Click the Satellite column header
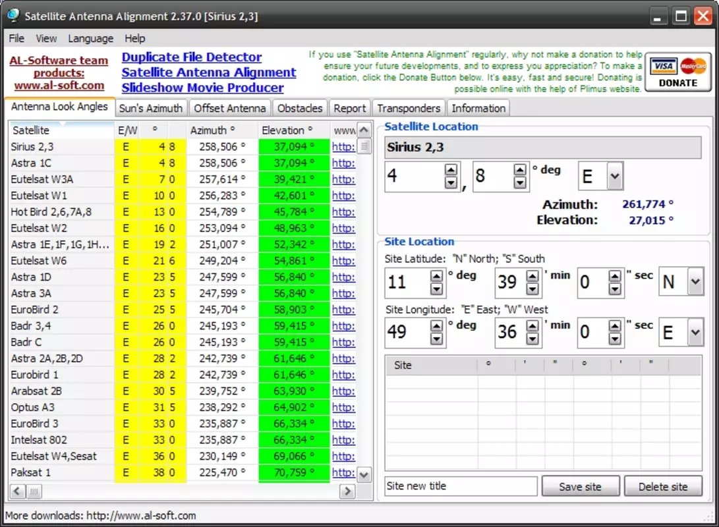 pos(61,130)
